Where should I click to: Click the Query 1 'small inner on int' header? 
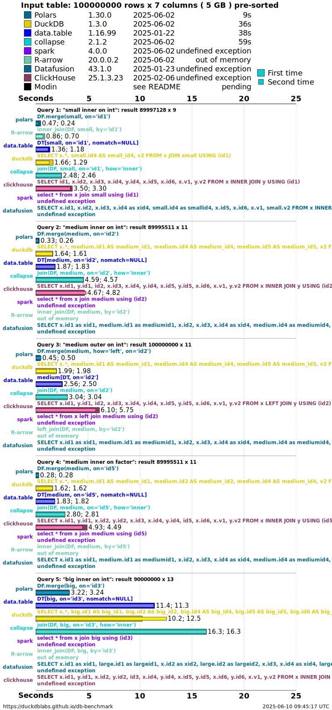click(106, 110)
